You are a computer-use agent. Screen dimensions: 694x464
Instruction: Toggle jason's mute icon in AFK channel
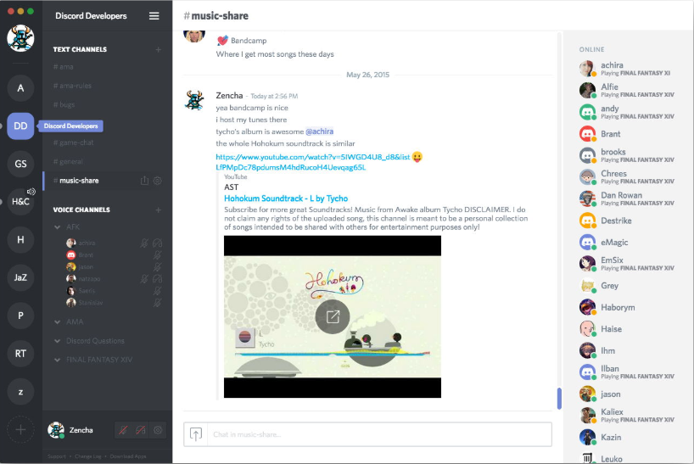coord(157,266)
